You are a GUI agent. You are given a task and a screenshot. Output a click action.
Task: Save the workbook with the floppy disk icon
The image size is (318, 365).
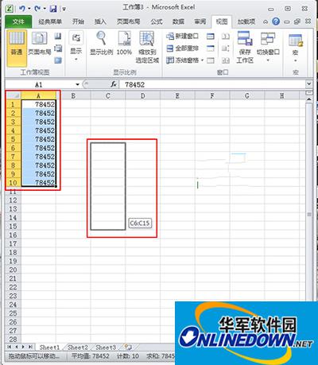click(53, 9)
